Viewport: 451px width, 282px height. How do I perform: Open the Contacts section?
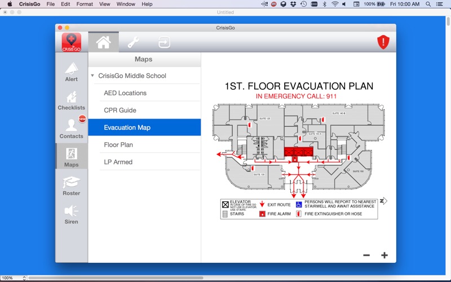pyautogui.click(x=72, y=129)
